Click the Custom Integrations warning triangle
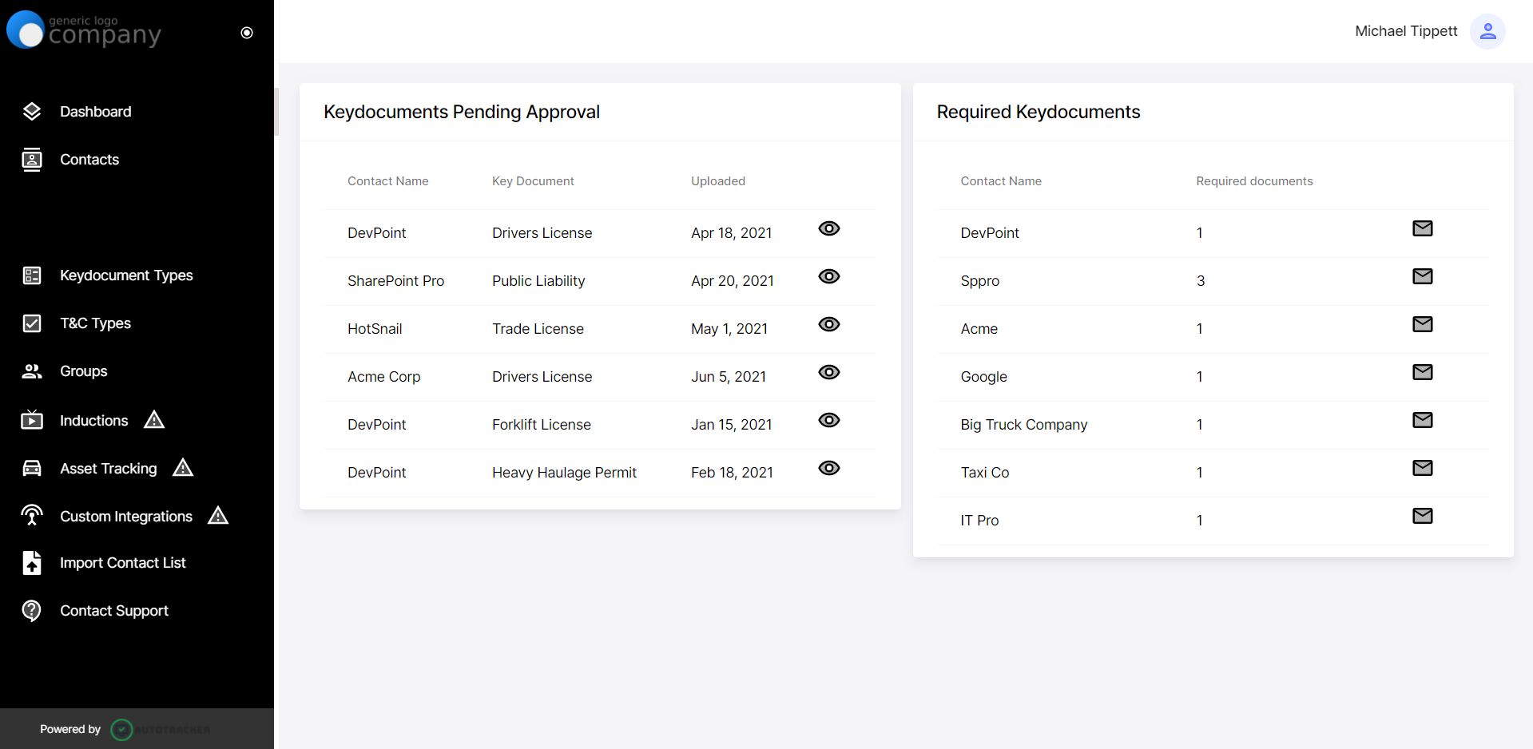The width and height of the screenshot is (1533, 749). click(218, 516)
